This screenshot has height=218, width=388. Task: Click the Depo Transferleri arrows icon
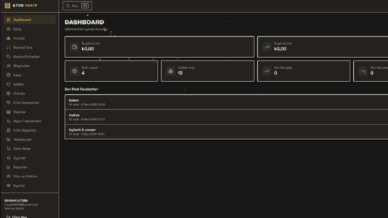pos(8,121)
